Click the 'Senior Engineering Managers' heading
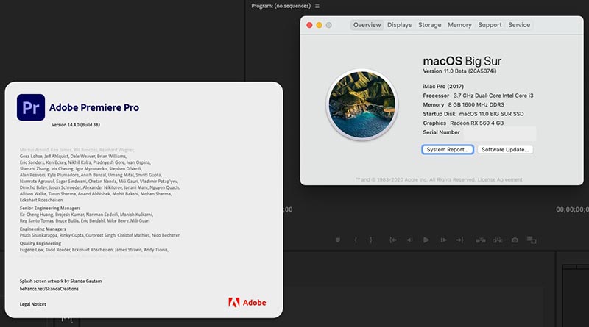This screenshot has height=327, width=589. click(x=50, y=208)
